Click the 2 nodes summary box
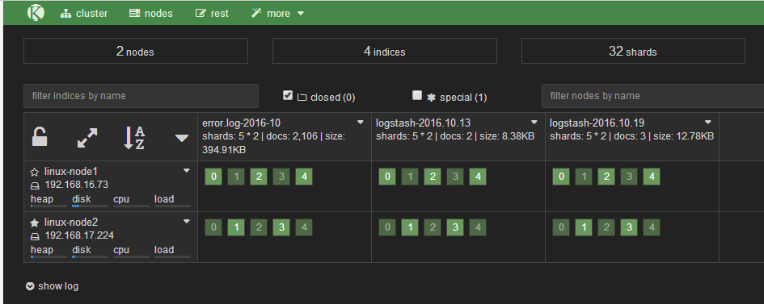Screen dimensions: 764x304 point(136,51)
